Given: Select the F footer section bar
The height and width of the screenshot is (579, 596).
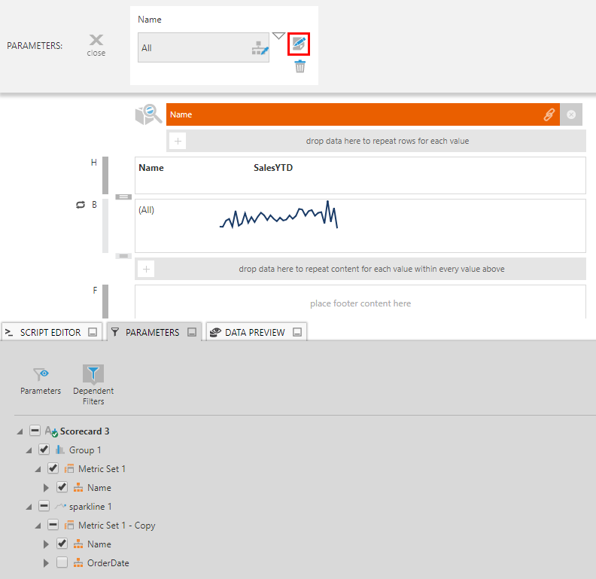Looking at the screenshot, I should click(x=105, y=301).
